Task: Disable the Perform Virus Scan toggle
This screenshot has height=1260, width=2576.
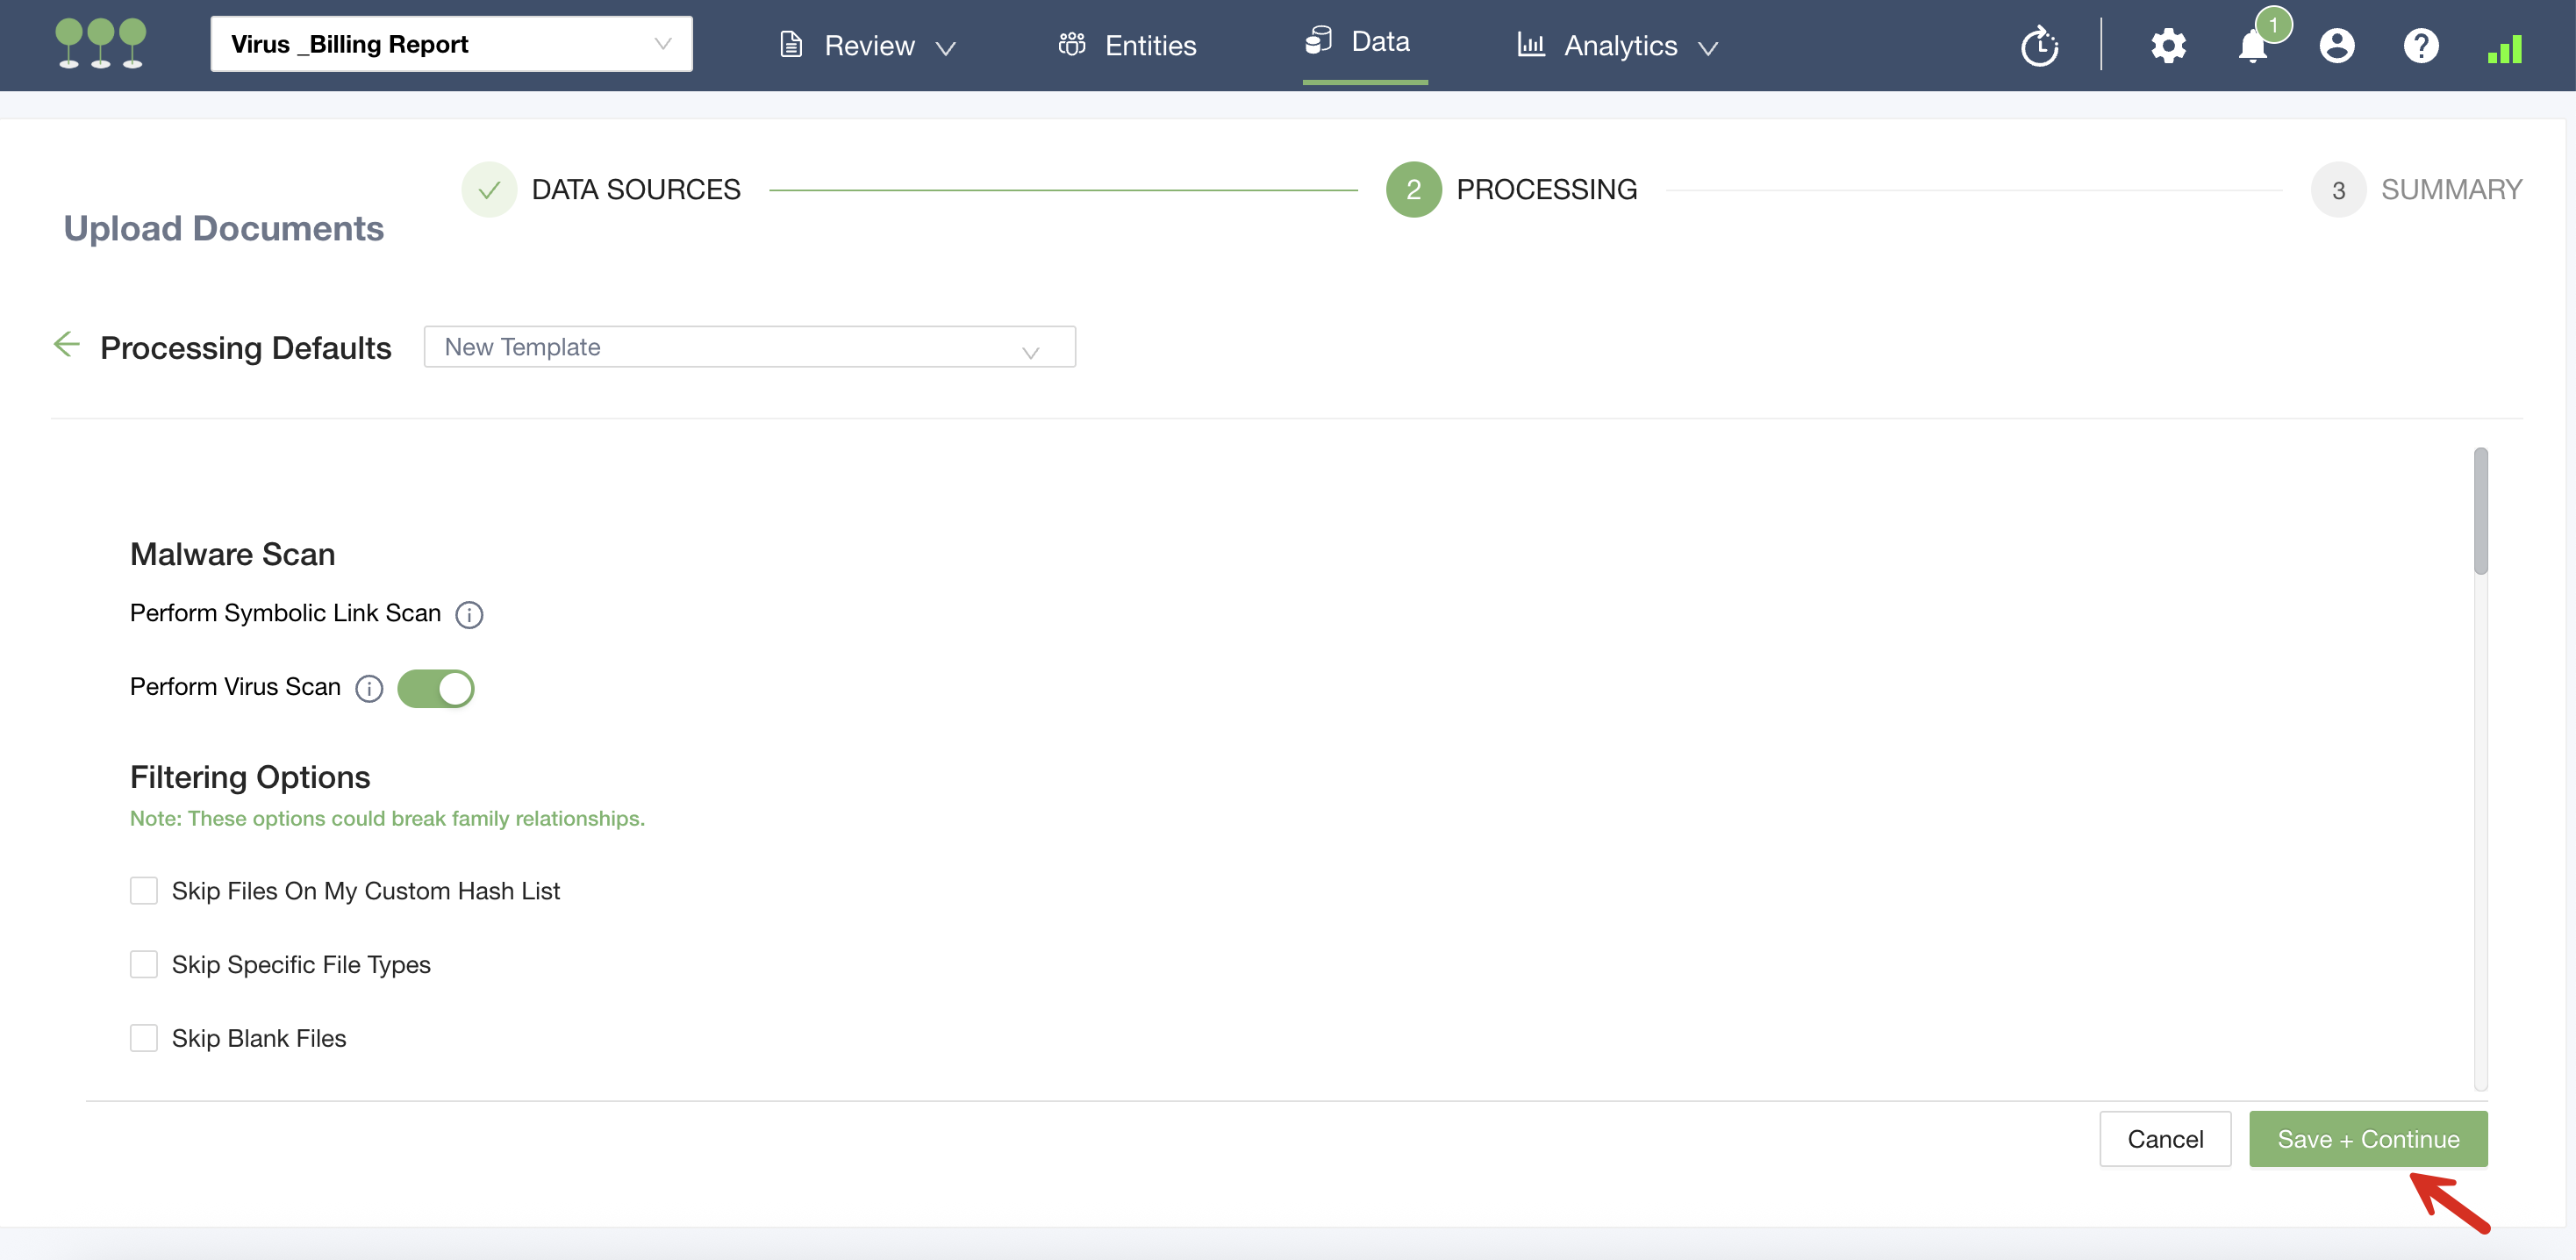Action: point(436,688)
